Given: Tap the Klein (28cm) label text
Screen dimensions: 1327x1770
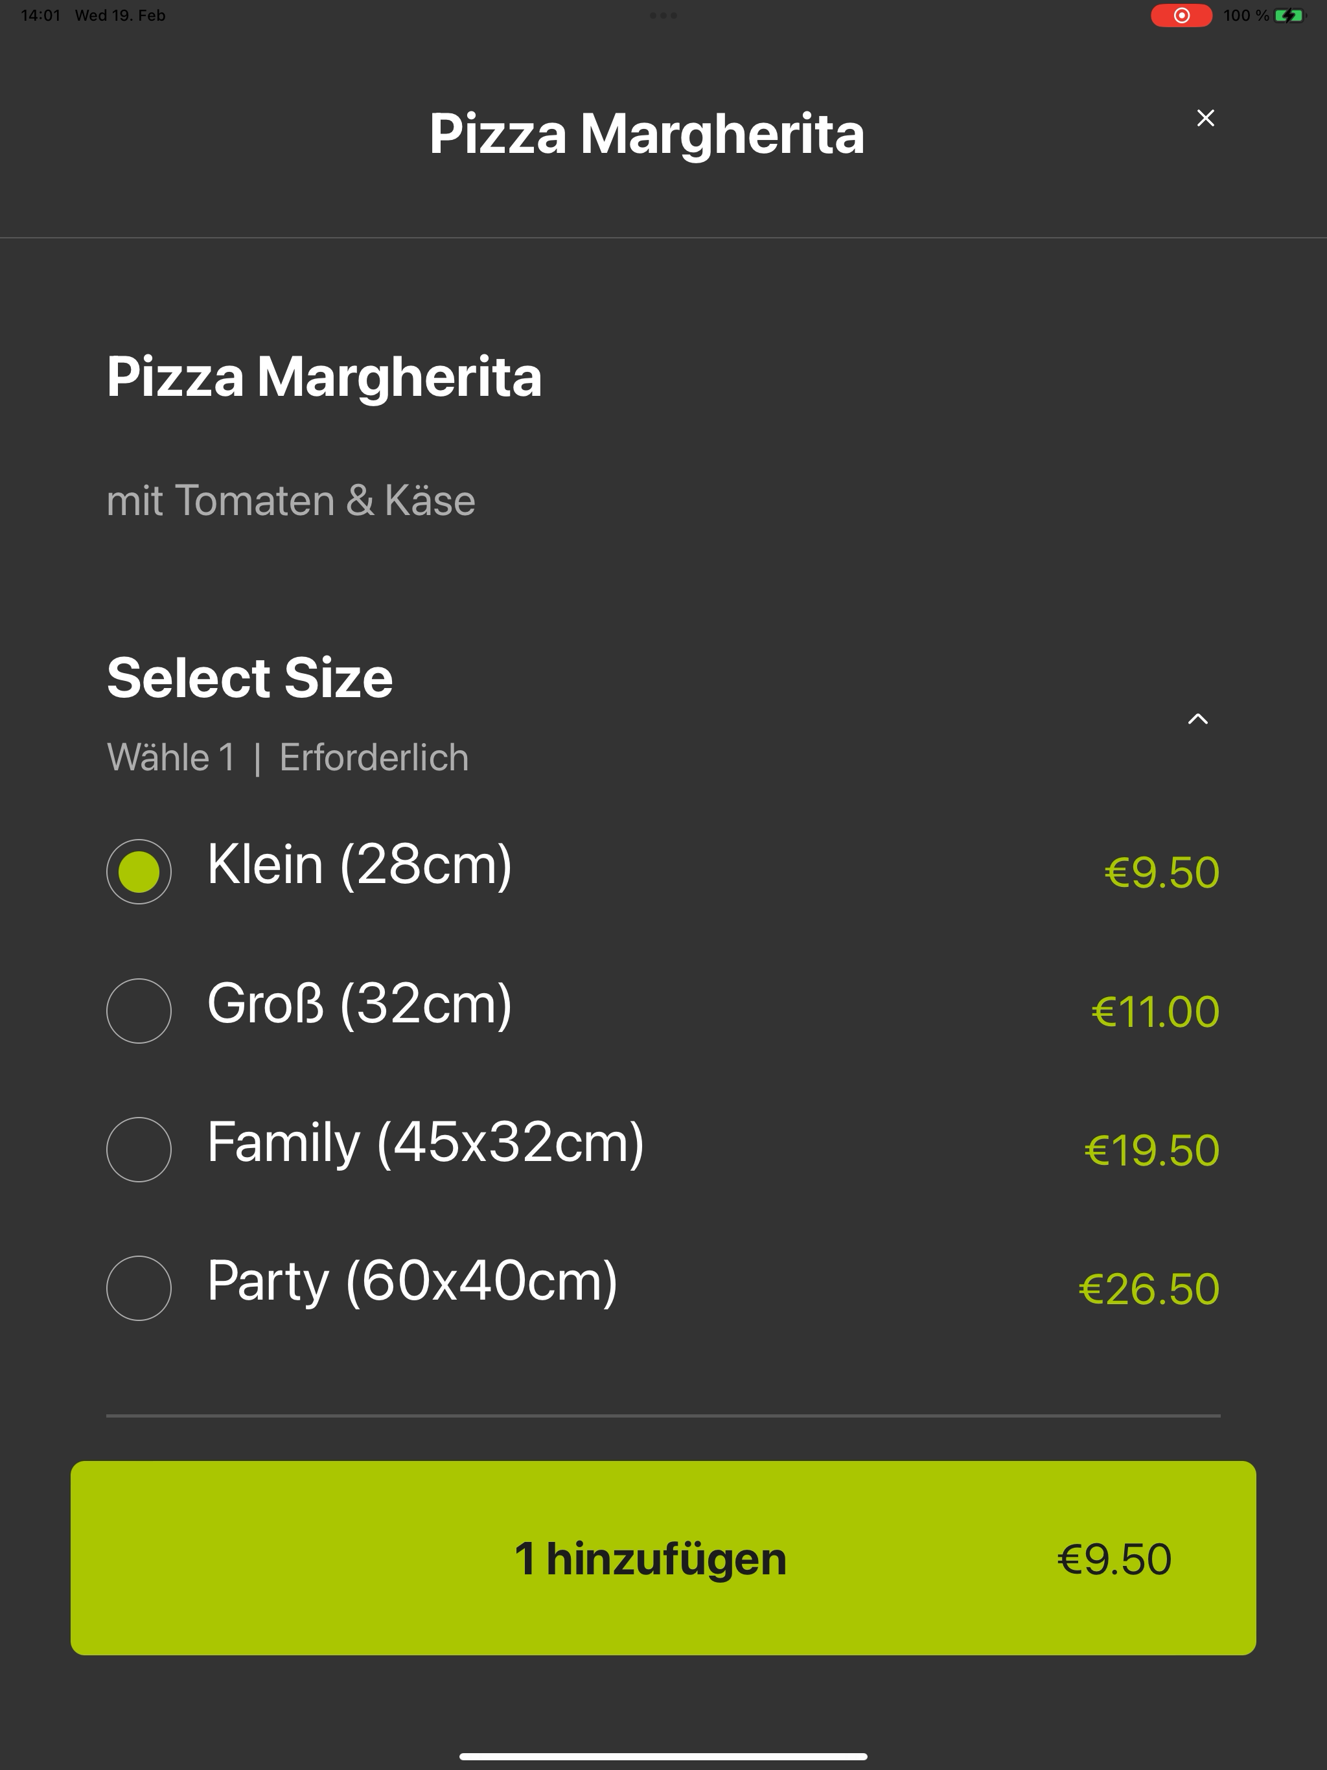Looking at the screenshot, I should [360, 864].
